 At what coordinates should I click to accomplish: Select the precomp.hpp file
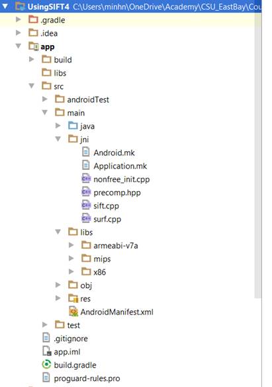tap(117, 193)
